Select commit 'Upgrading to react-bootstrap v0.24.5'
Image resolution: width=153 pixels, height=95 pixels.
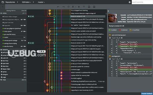click(x=82, y=90)
